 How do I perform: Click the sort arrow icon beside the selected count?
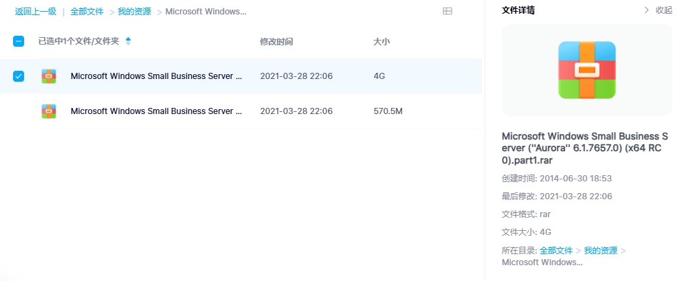128,41
